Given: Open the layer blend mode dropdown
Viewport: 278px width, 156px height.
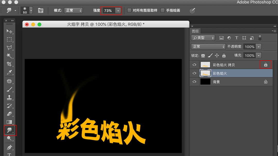Looking at the screenshot, I should coord(208,47).
